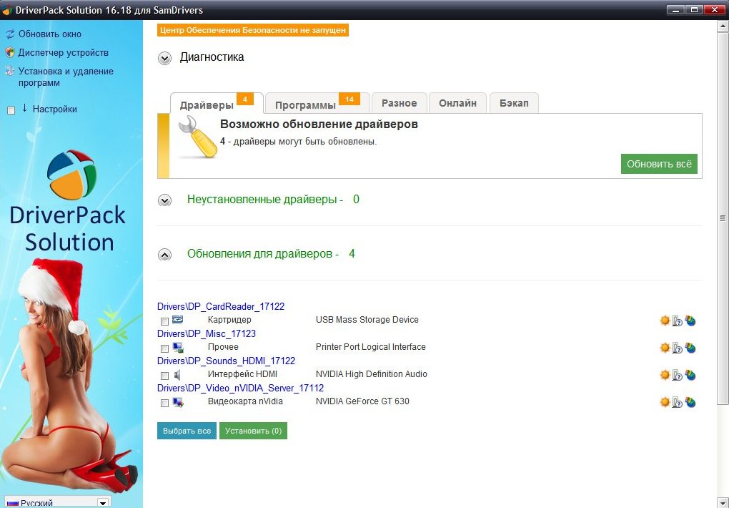
Task: Collapse the Диагностика section arrow
Action: pos(165,59)
